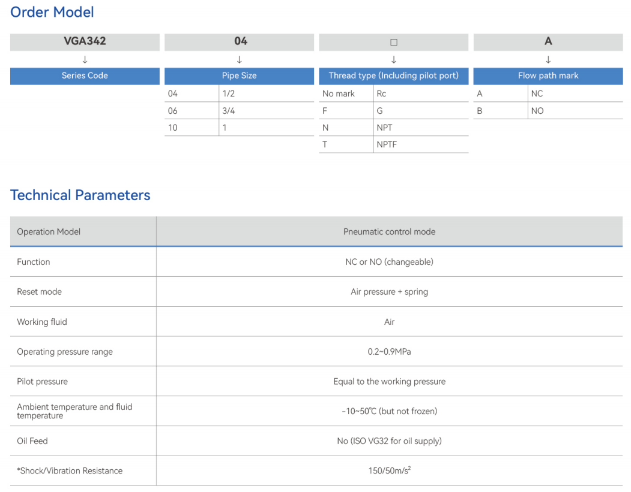This screenshot has height=492, width=631.
Task: Select the -10~50℃ (but not frozen) value
Action: (x=389, y=411)
